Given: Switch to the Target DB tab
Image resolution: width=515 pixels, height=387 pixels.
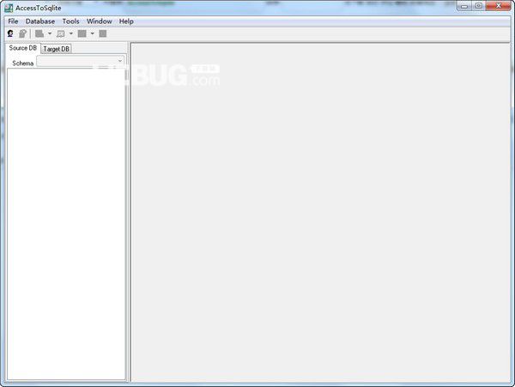Looking at the screenshot, I should [56, 49].
